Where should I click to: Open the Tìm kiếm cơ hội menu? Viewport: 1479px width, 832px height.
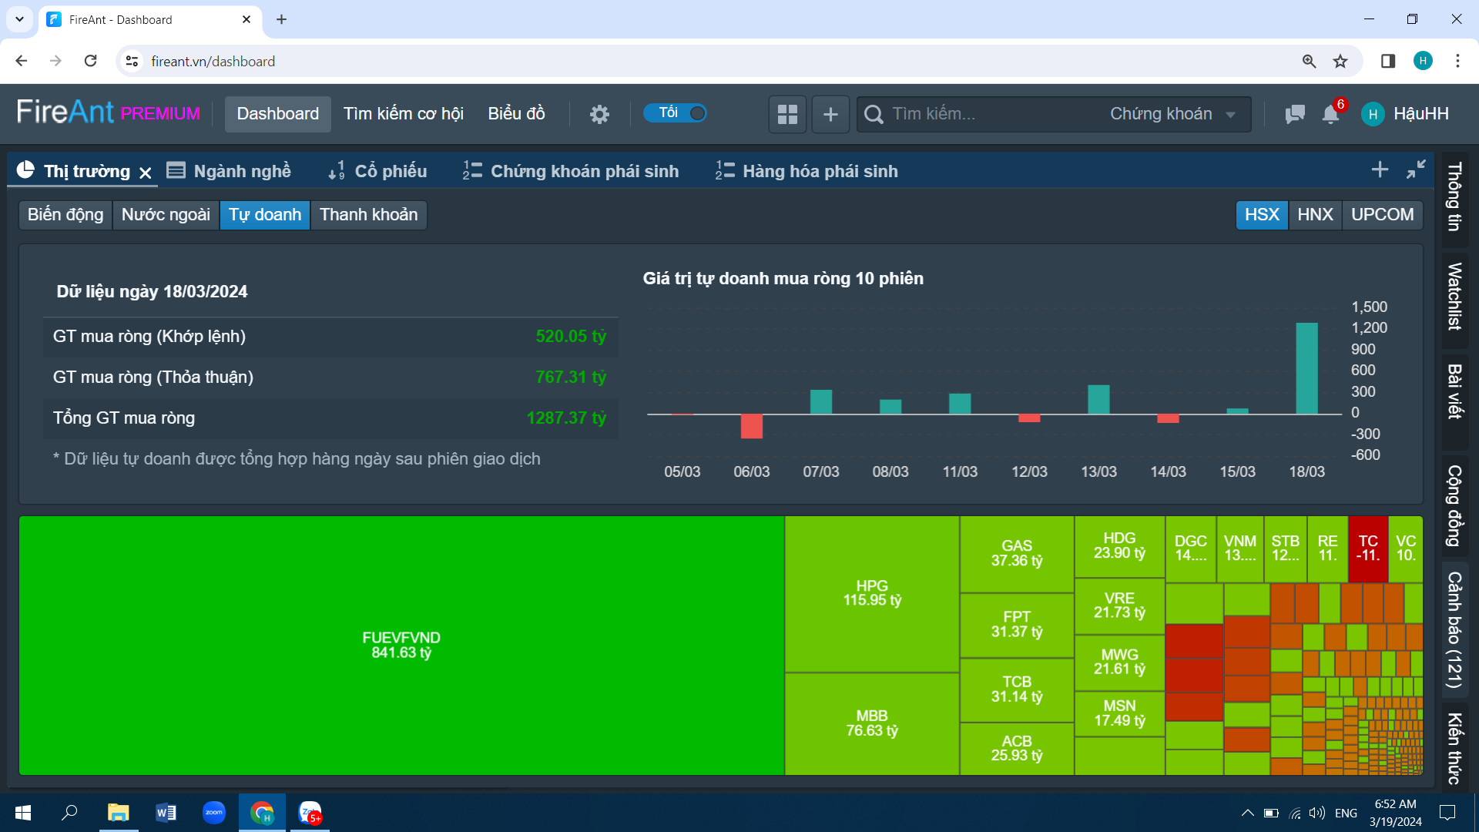(403, 114)
